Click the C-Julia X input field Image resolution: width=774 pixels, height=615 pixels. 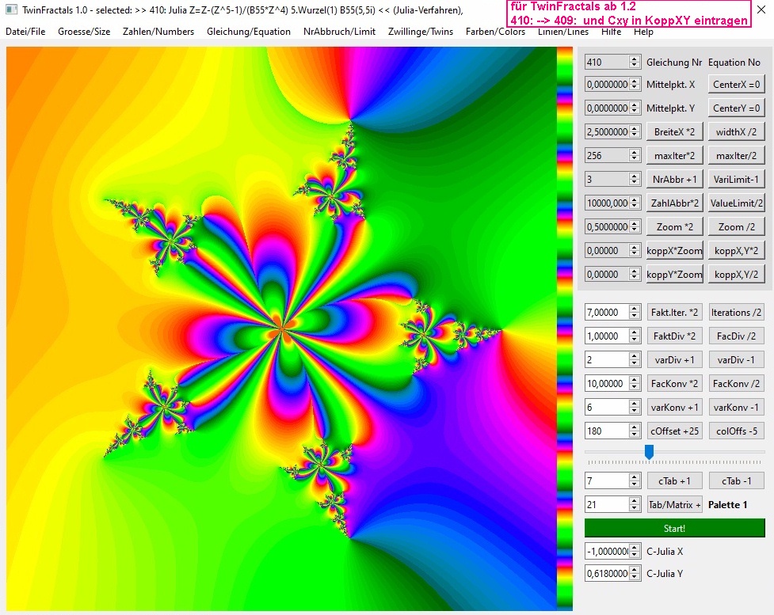607,552
